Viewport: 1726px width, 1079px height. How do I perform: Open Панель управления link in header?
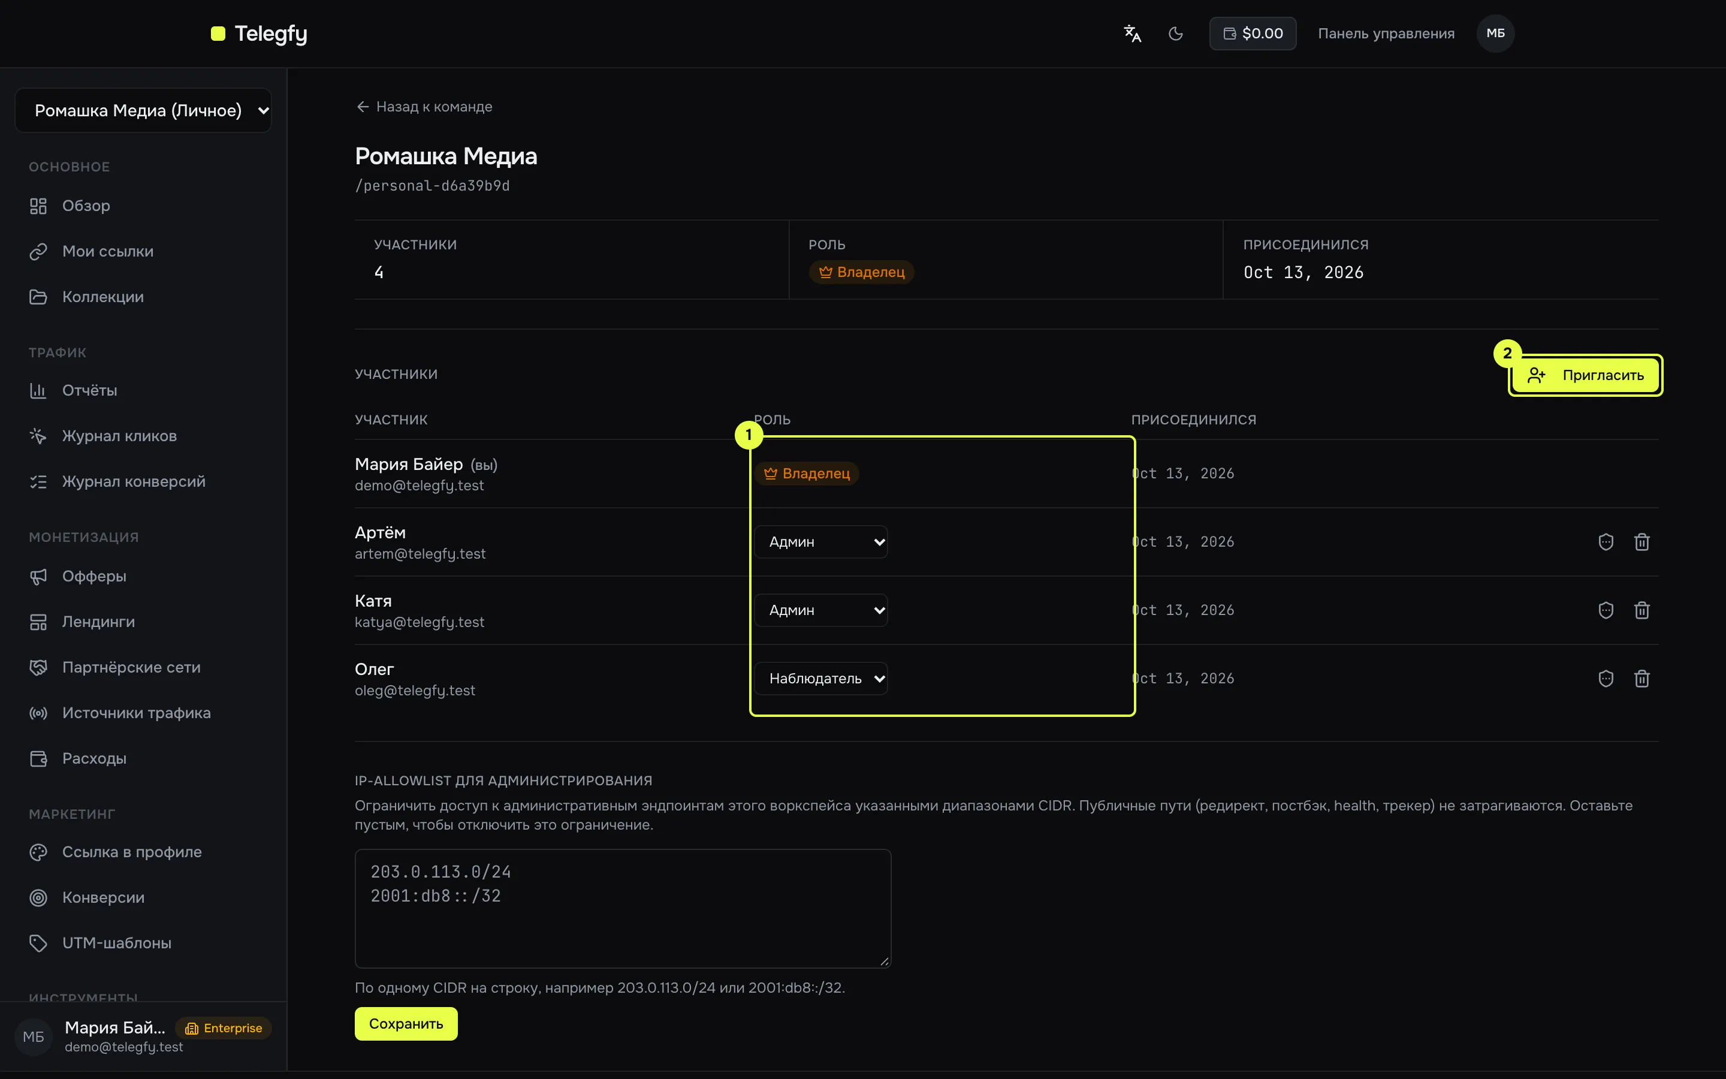pos(1386,34)
